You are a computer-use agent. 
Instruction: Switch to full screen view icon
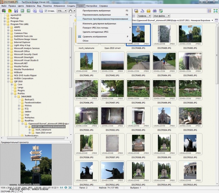216,11
